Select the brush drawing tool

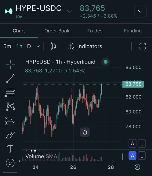10,135
